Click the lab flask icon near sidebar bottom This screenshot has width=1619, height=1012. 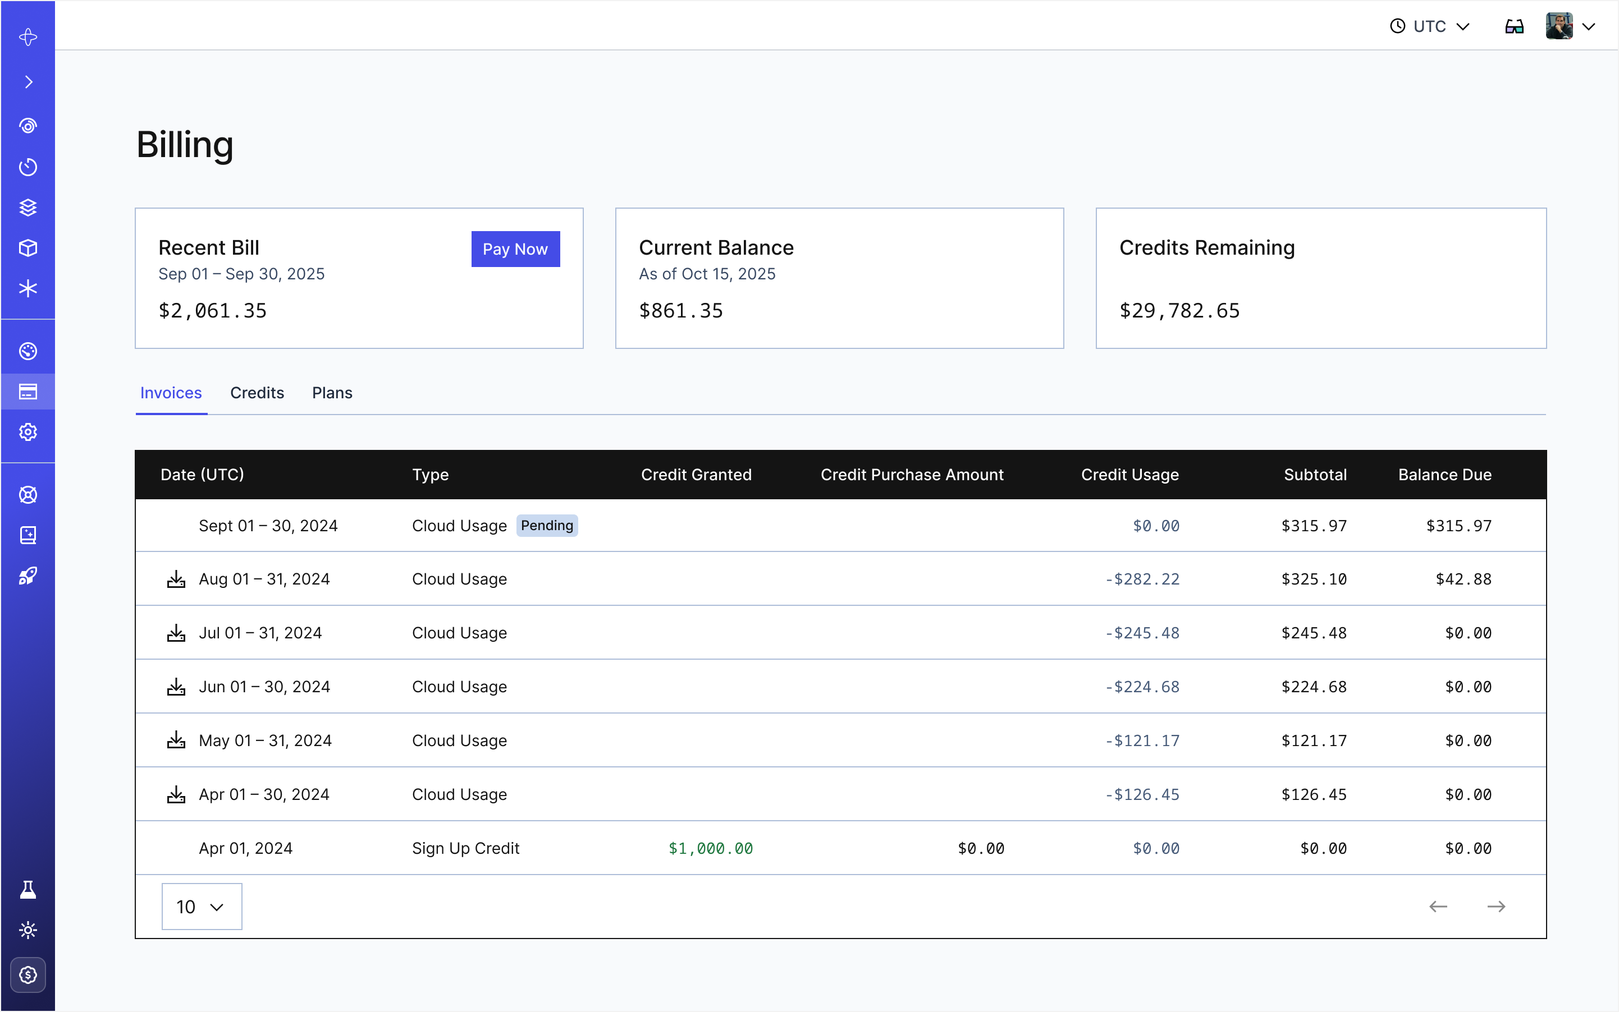[x=28, y=889]
